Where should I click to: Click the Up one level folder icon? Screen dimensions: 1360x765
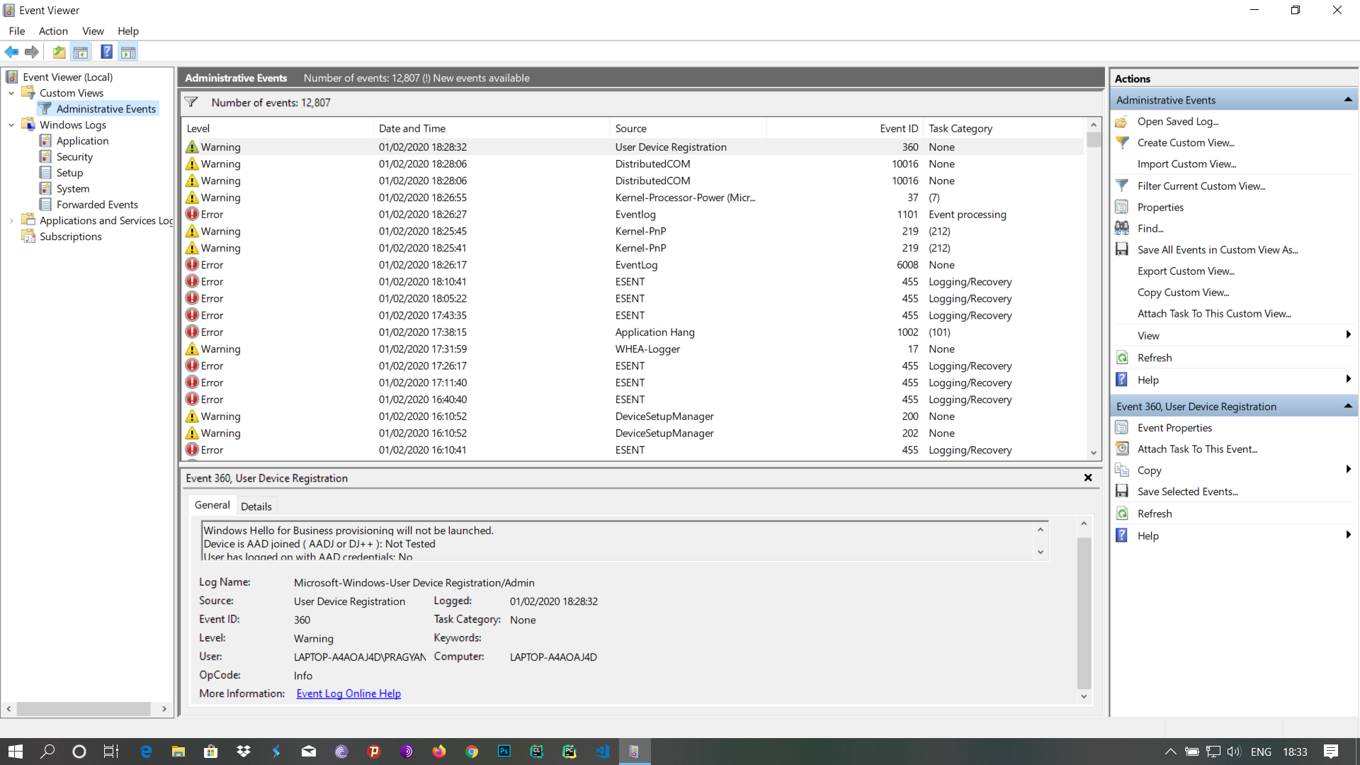(59, 52)
